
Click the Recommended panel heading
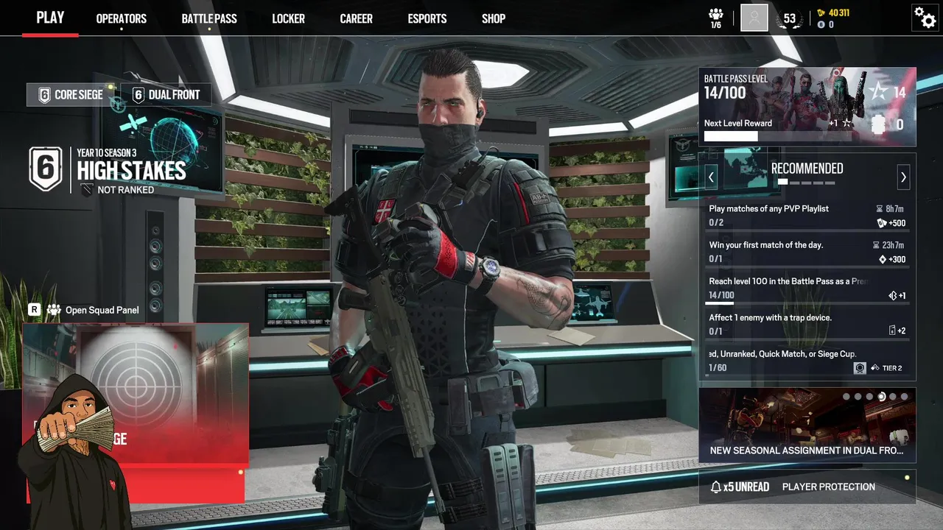pyautogui.click(x=807, y=169)
